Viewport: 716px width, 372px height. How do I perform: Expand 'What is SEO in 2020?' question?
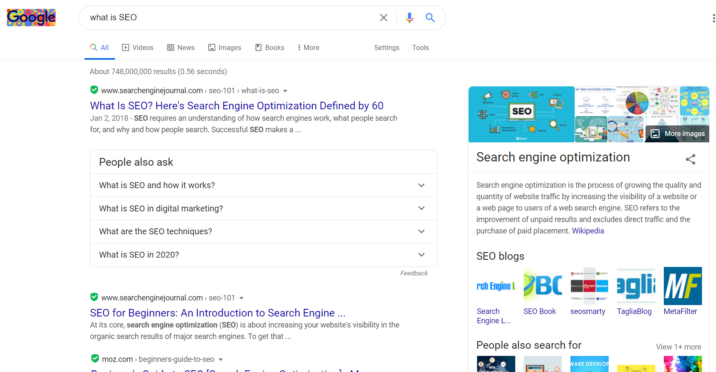[421, 255]
